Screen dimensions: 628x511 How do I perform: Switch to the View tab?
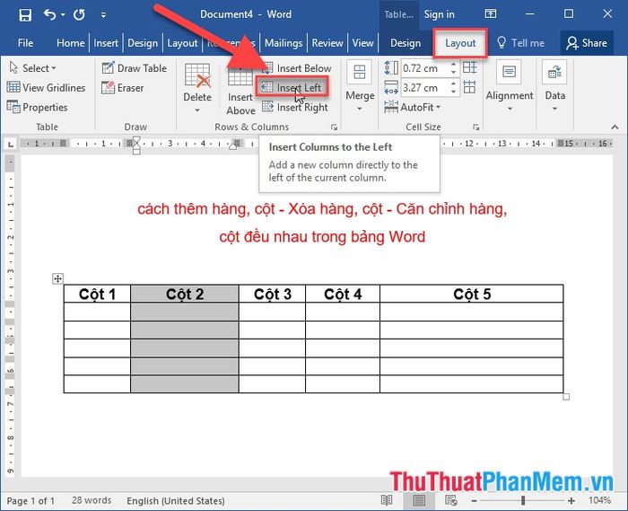pyautogui.click(x=362, y=43)
